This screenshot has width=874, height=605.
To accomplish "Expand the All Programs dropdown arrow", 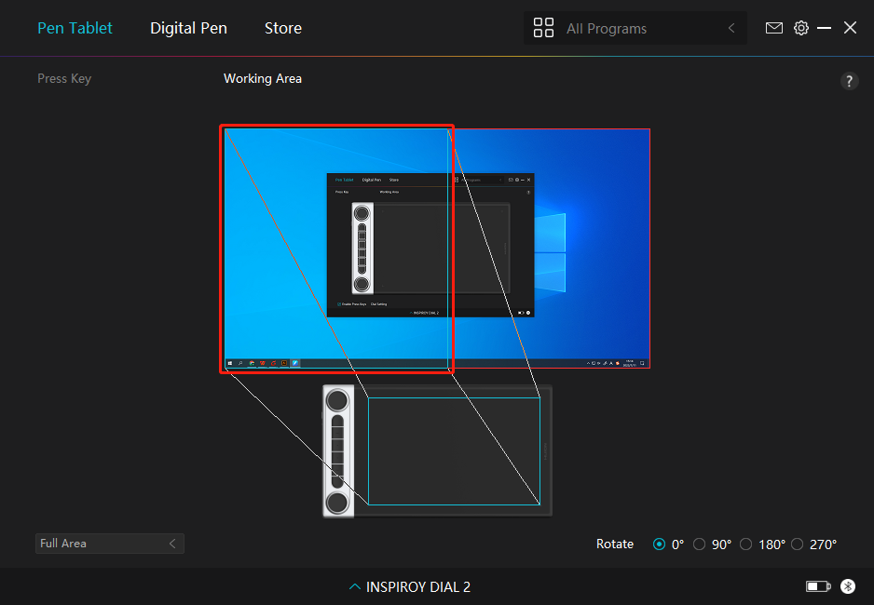I will (731, 28).
